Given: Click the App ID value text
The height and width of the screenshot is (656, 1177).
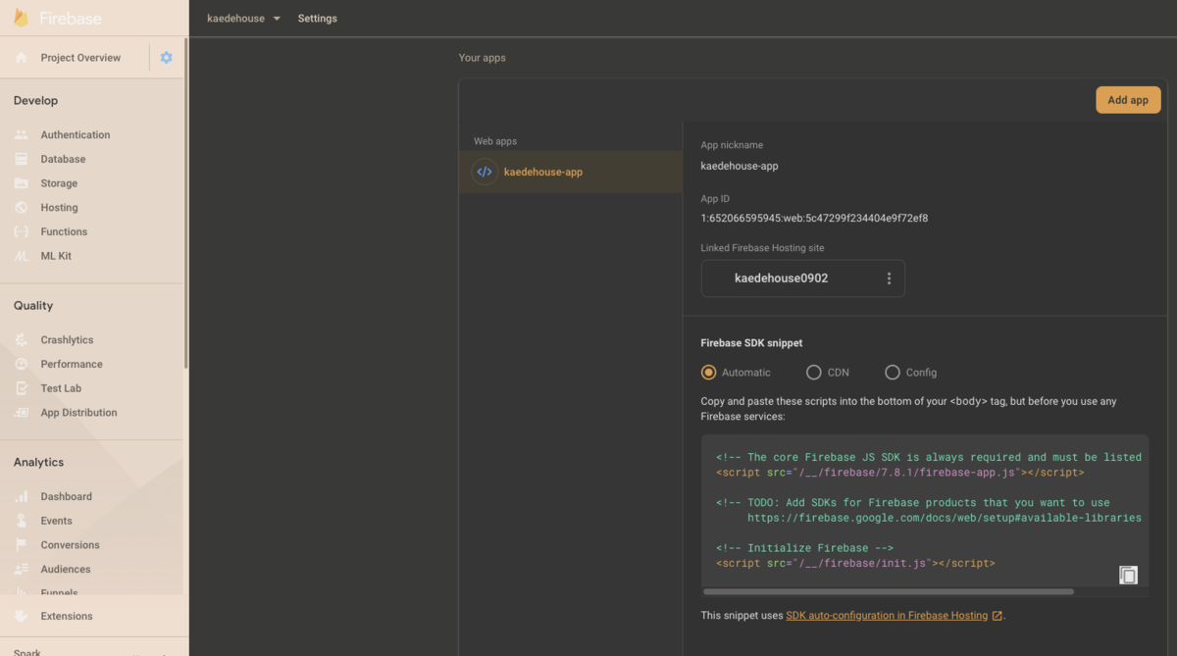Looking at the screenshot, I should tap(814, 218).
